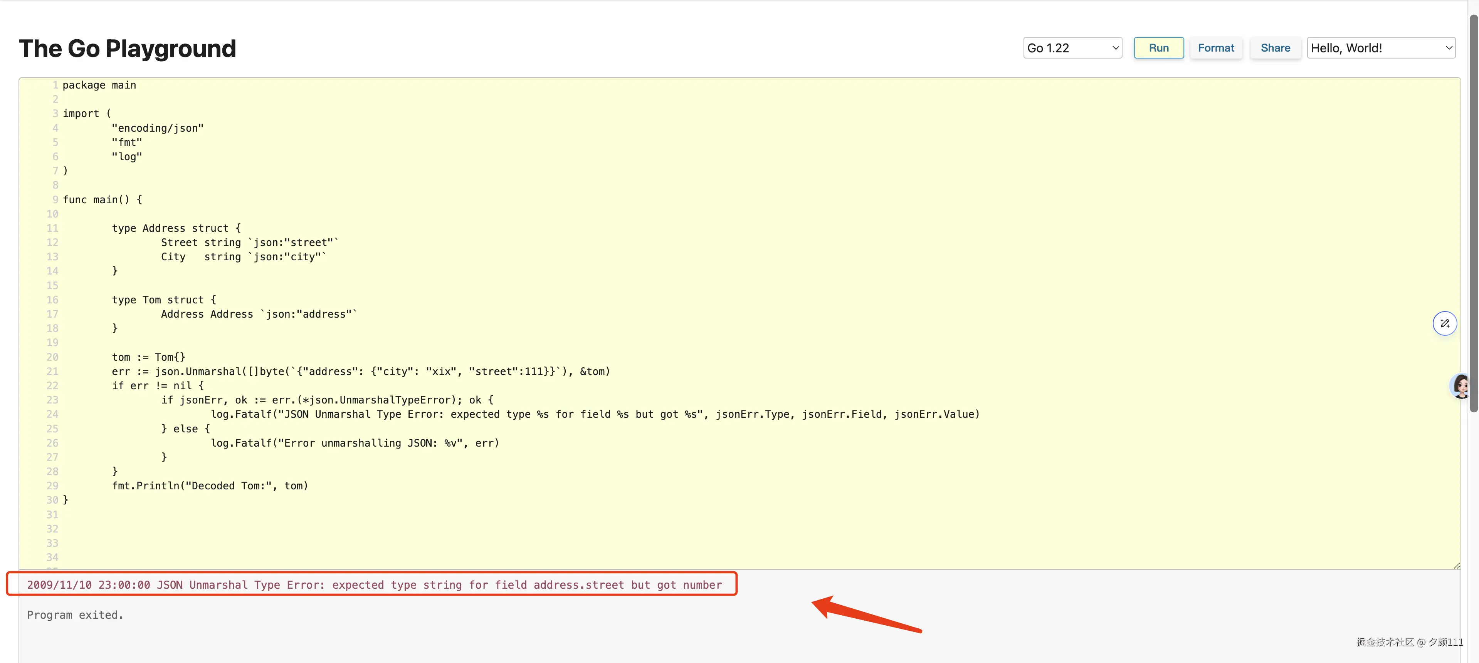
Task: Open the Go 1.22 version dropdown
Action: coord(1072,48)
